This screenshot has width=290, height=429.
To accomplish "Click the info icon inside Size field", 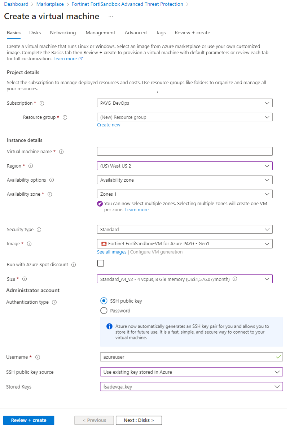I will coord(235,279).
